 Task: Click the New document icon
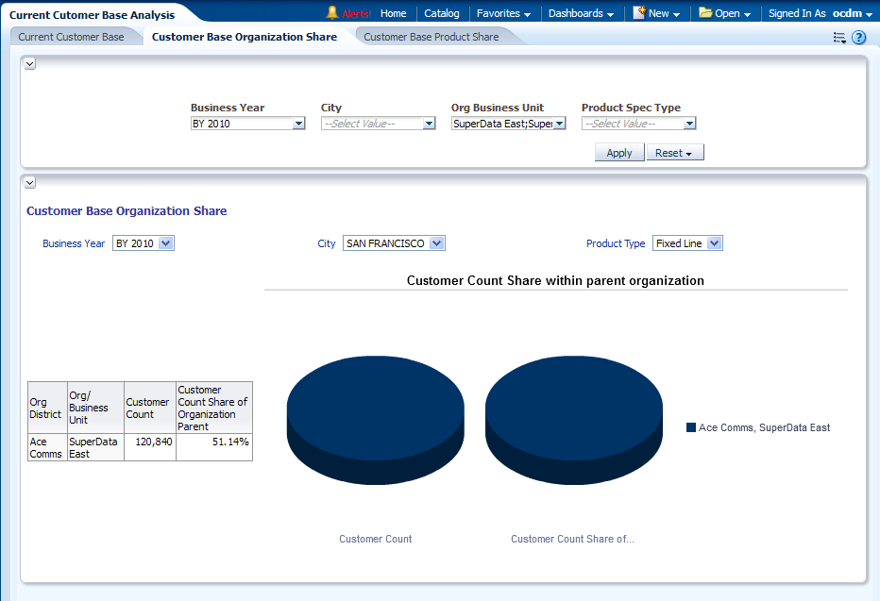point(639,13)
